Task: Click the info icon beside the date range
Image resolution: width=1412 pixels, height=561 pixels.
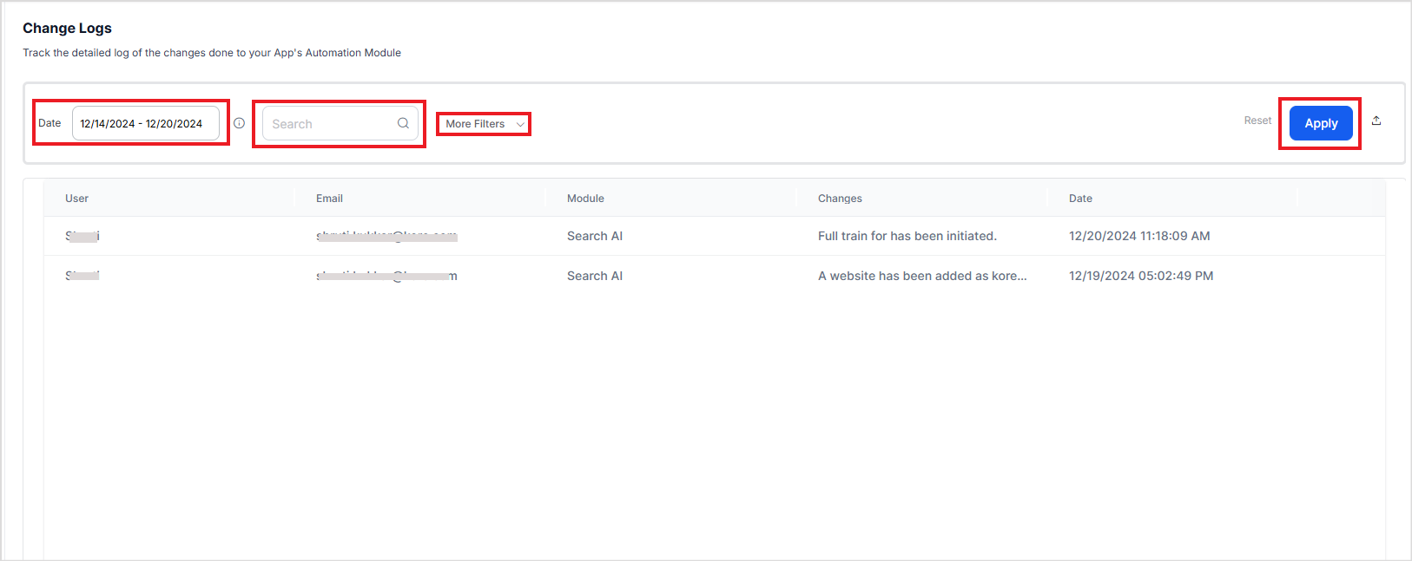Action: pyautogui.click(x=239, y=123)
